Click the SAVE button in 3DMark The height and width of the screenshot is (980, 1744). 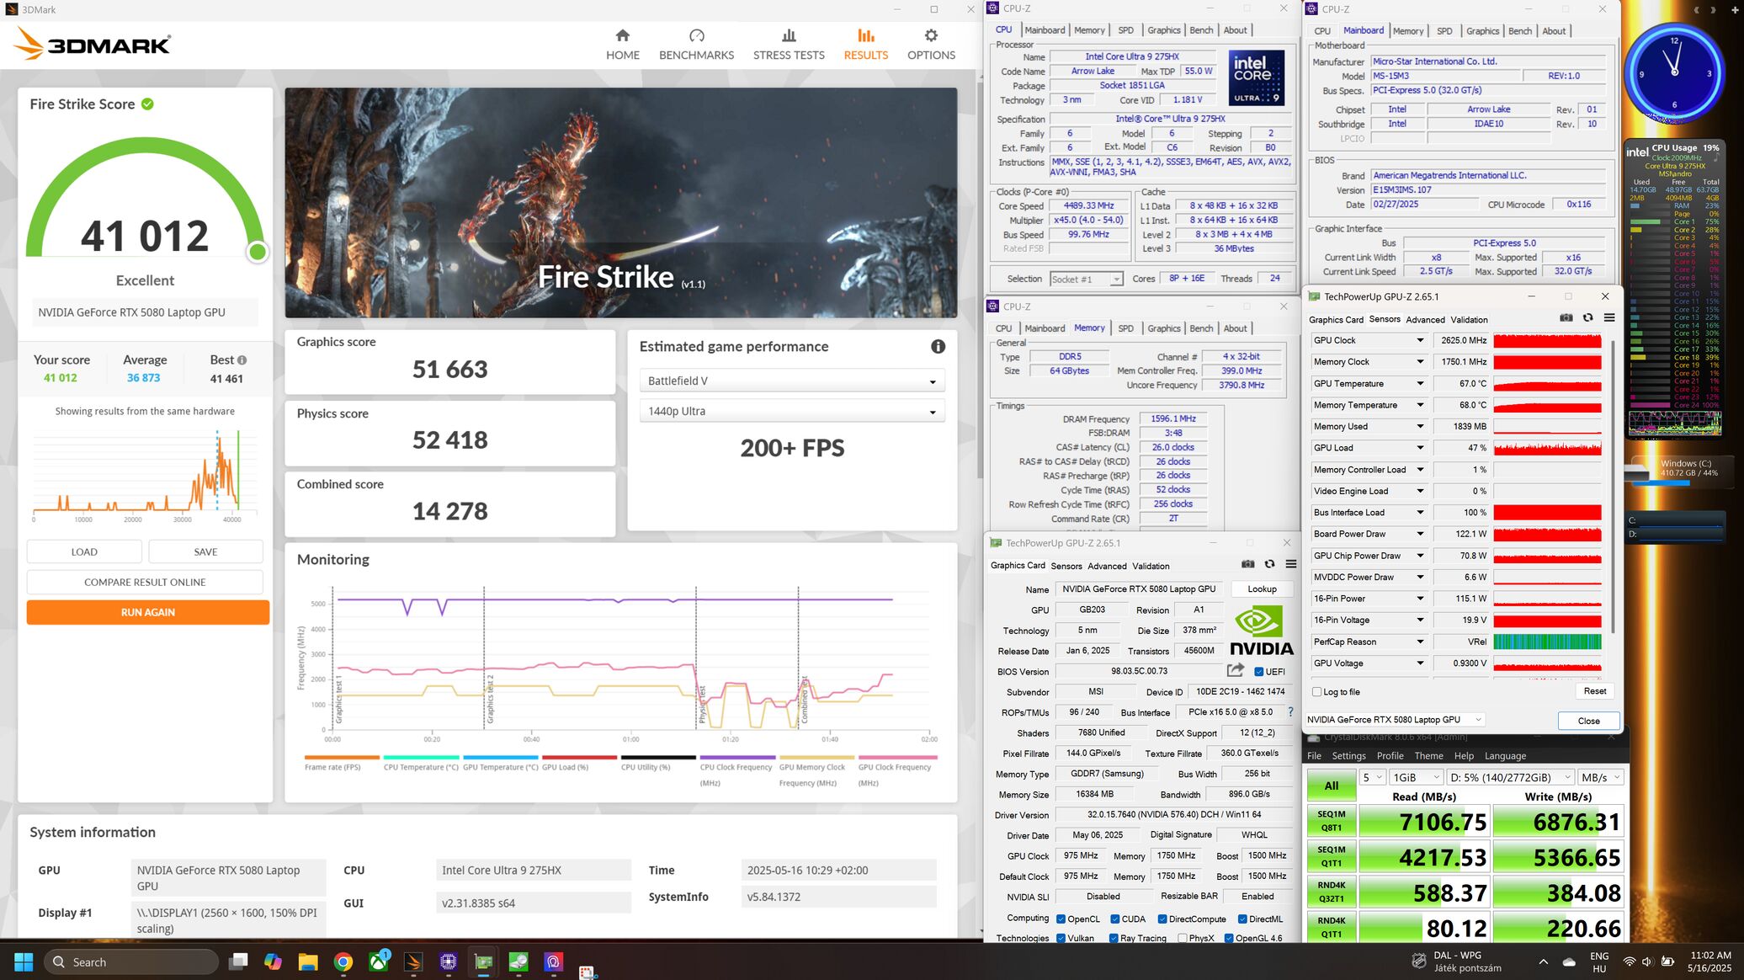[205, 551]
